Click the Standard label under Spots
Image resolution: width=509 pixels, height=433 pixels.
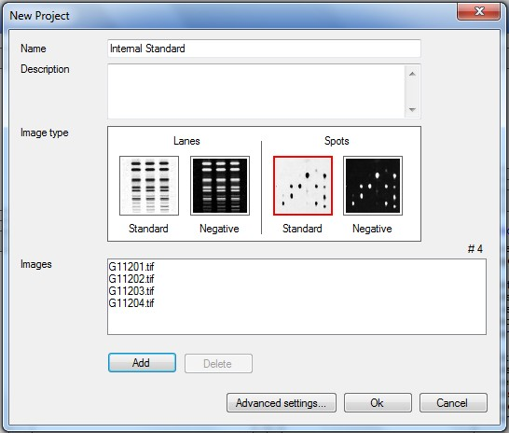(x=302, y=229)
